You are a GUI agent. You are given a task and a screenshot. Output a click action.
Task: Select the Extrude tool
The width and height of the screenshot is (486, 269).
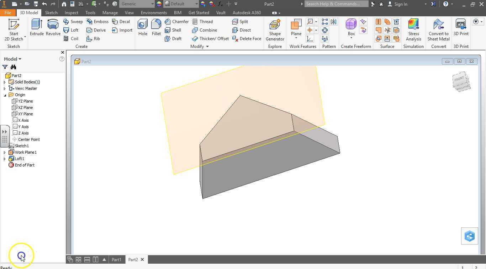[37, 28]
